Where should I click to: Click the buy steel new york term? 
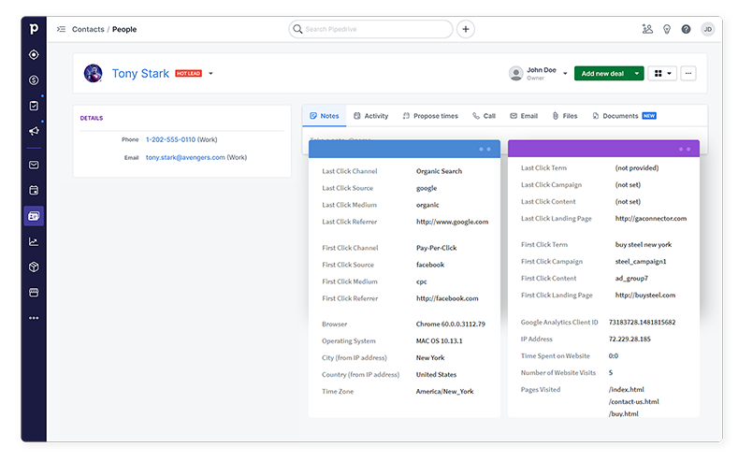pyautogui.click(x=644, y=245)
